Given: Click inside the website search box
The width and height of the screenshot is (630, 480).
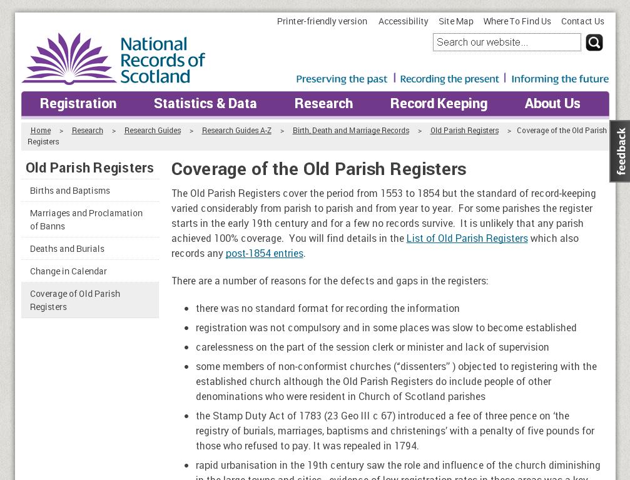Looking at the screenshot, I should pos(507,42).
